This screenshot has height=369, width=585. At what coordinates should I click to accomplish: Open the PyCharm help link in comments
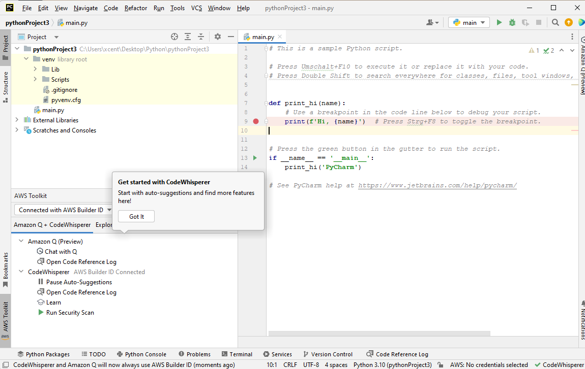(x=437, y=185)
